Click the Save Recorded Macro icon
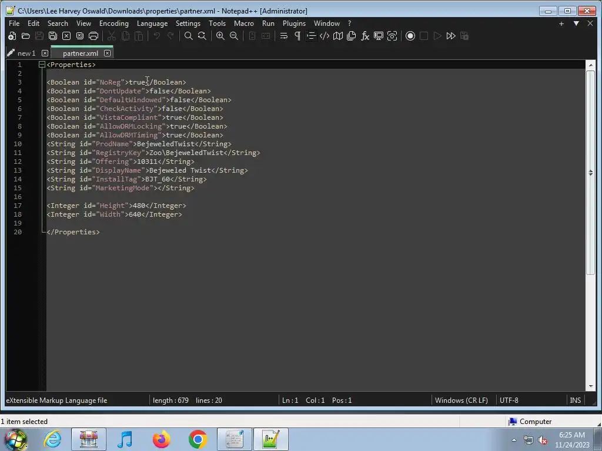The height and width of the screenshot is (451, 602). tap(464, 36)
